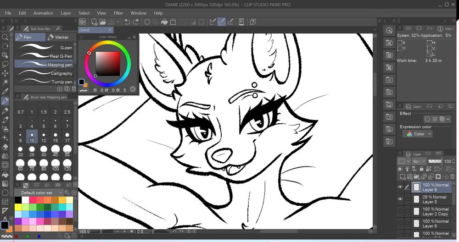Click the layer opacity slider bar
Image resolution: width=459 pixels, height=242 pixels.
[x=435, y=161]
